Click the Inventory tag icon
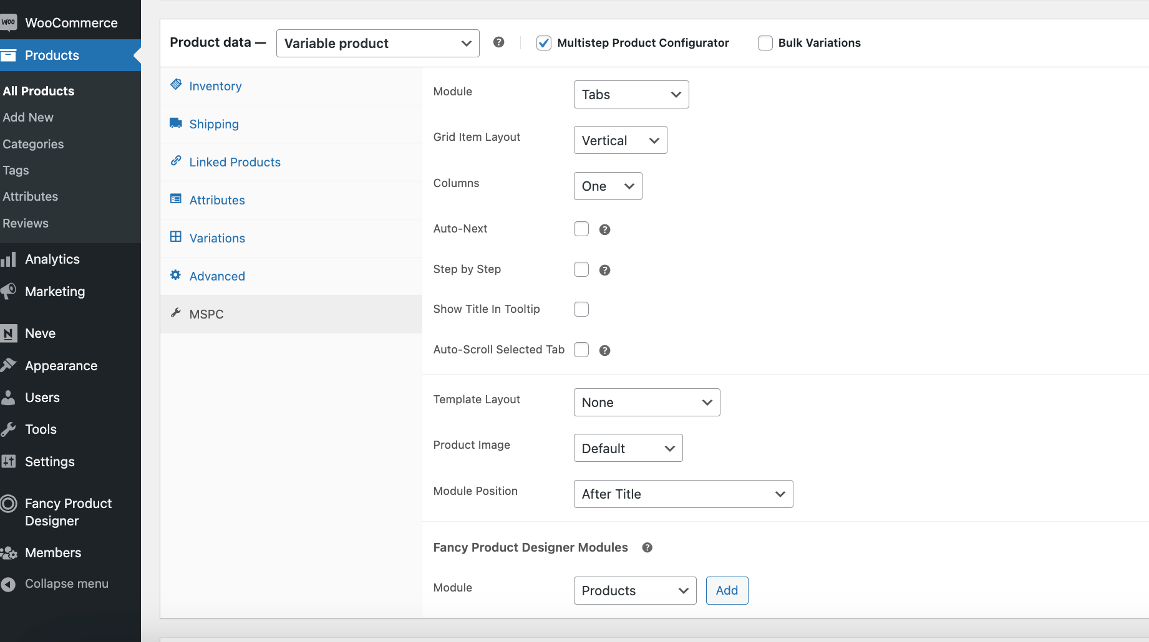1149x642 pixels. click(176, 84)
